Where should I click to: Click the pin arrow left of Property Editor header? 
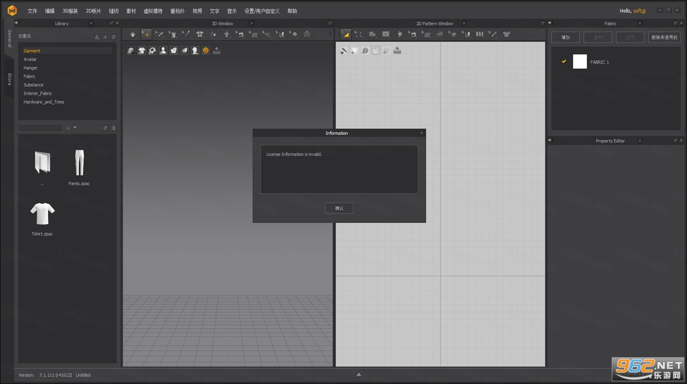[x=549, y=141]
